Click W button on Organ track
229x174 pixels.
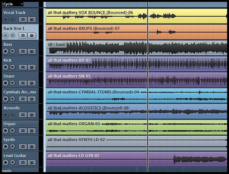coord(31,131)
